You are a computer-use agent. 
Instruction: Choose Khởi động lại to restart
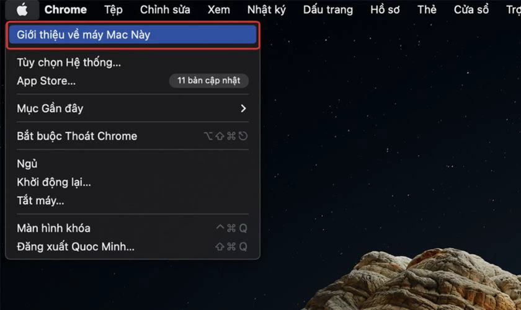pos(133,182)
